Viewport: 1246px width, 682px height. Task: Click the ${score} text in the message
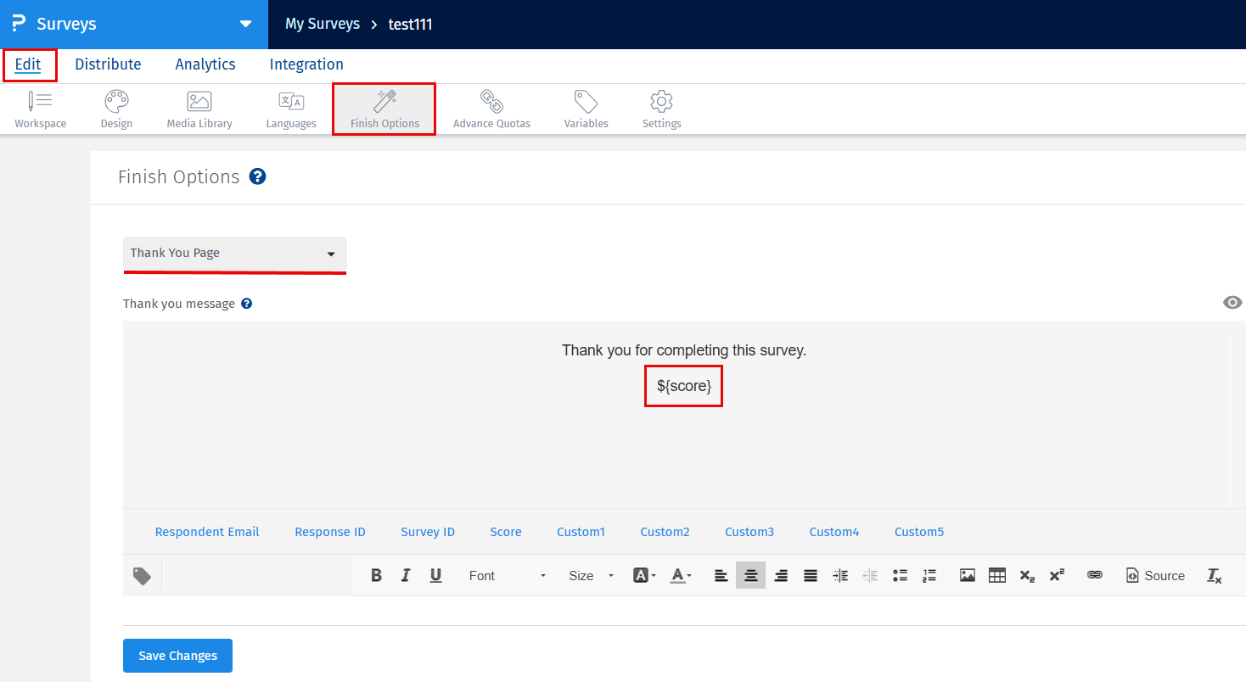pos(684,386)
